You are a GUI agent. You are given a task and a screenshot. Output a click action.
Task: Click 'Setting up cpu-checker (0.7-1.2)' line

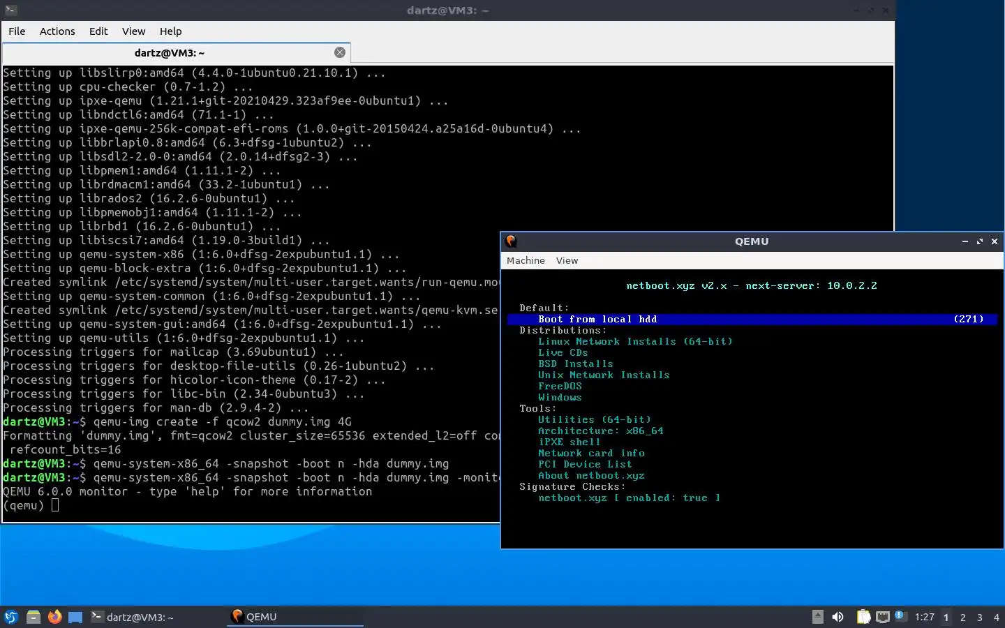click(128, 87)
